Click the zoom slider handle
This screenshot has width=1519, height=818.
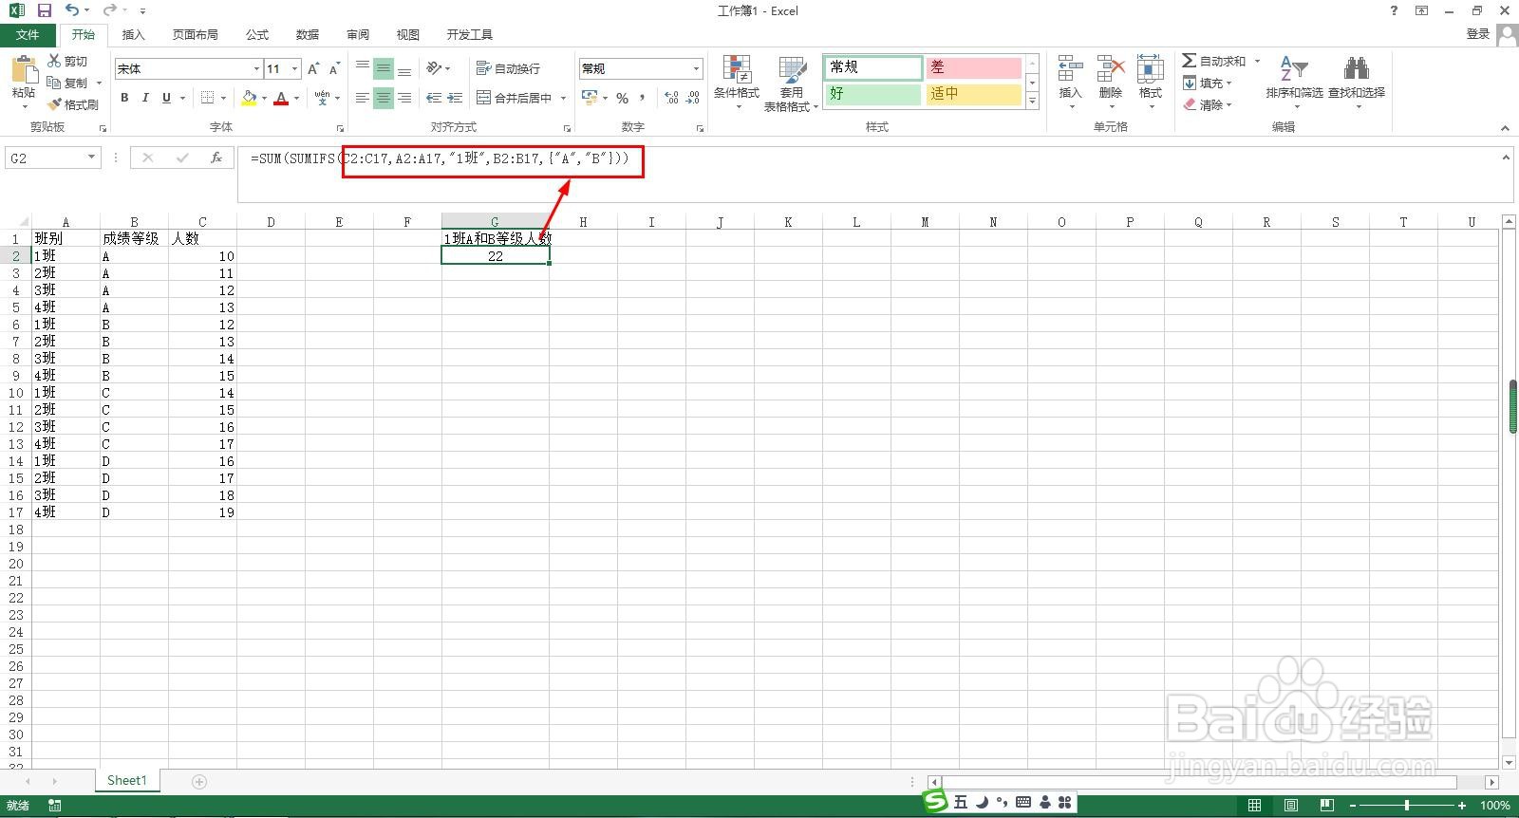1407,806
